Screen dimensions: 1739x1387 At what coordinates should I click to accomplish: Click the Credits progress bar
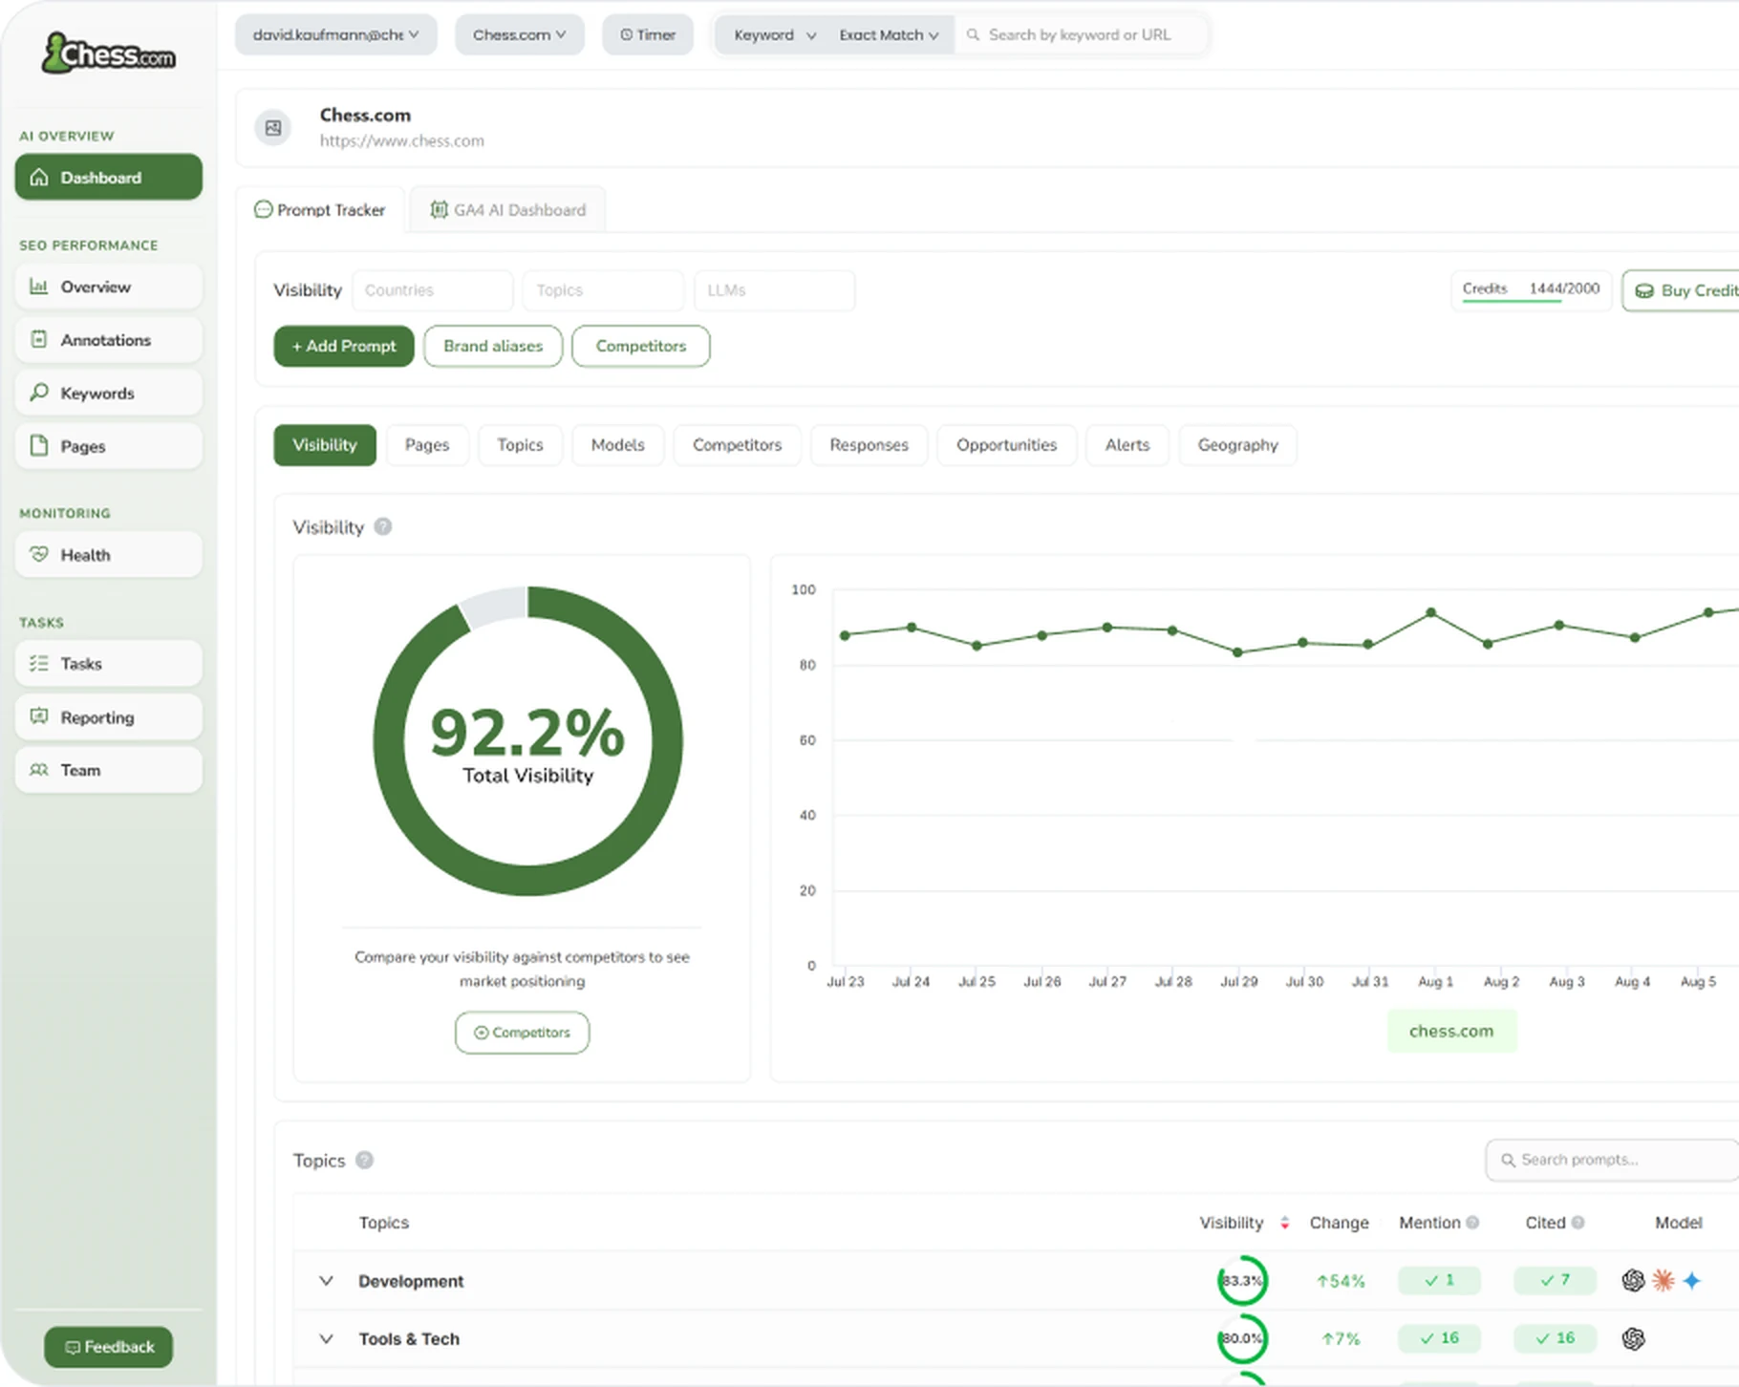[1513, 302]
